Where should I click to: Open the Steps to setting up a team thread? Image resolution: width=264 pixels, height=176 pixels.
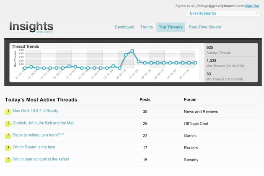[41, 135]
